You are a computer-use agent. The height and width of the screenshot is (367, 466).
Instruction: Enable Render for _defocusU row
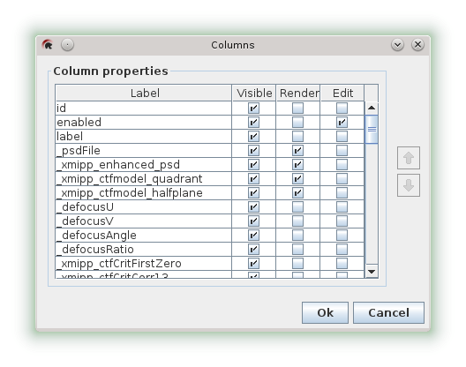(x=297, y=206)
